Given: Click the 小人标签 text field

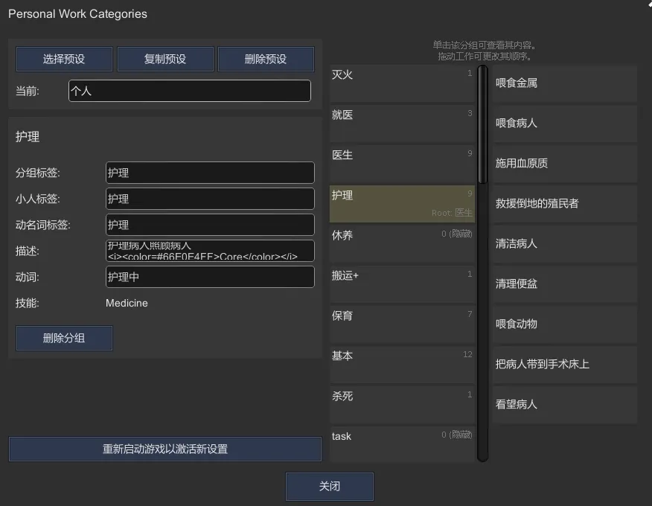Looking at the screenshot, I should 210,199.
